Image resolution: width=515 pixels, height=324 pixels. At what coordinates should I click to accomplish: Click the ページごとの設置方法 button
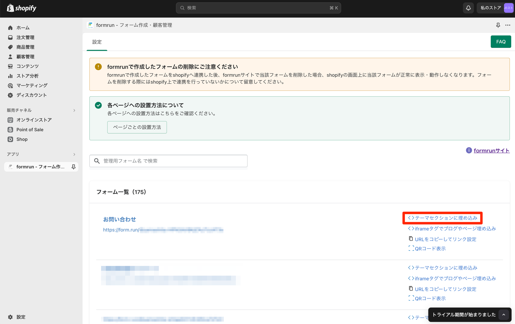point(137,127)
